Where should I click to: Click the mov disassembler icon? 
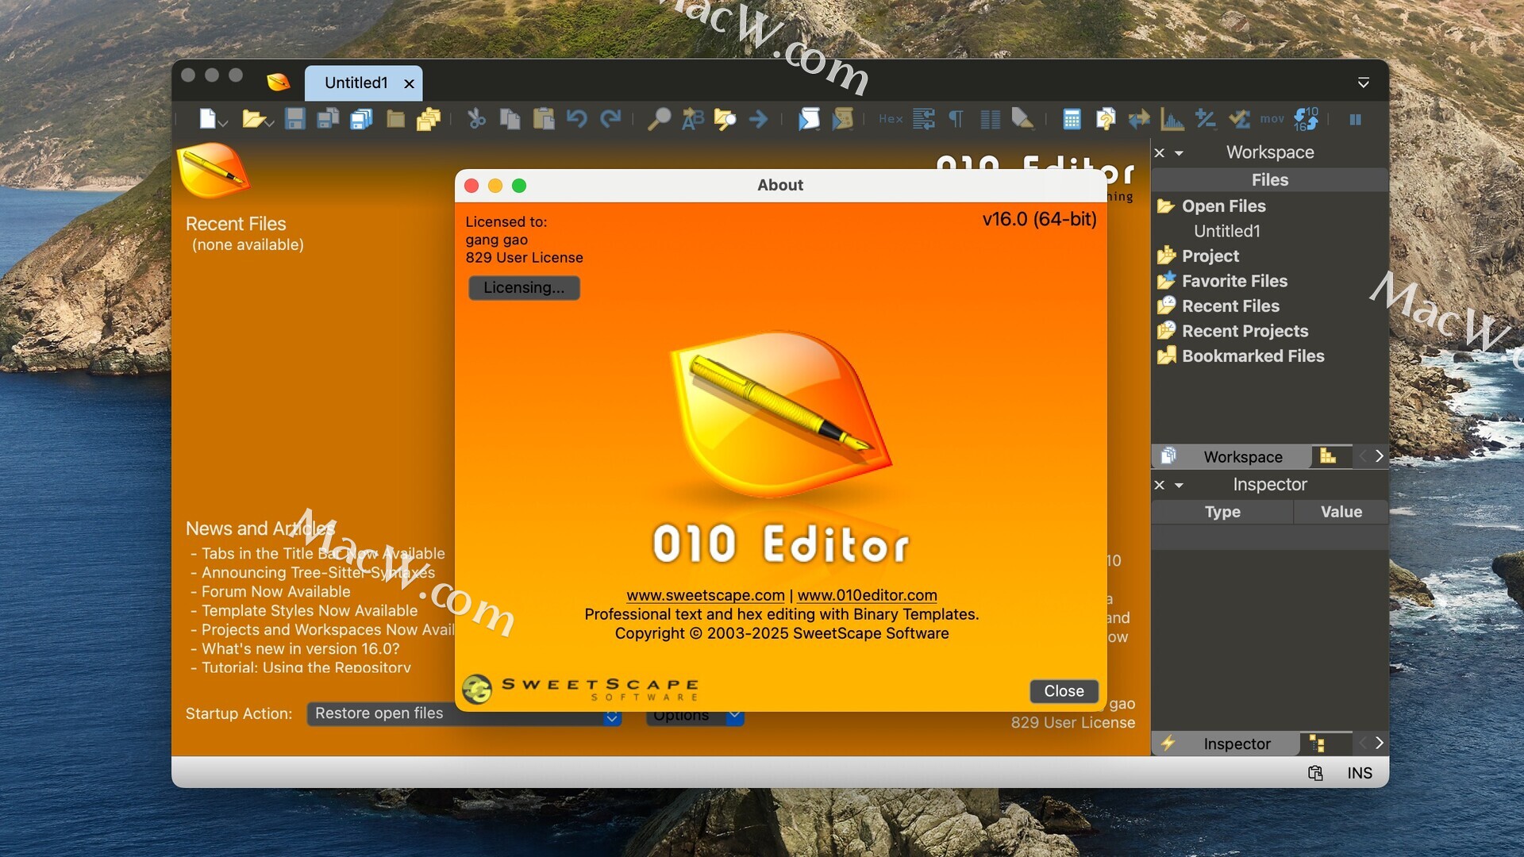point(1272,119)
